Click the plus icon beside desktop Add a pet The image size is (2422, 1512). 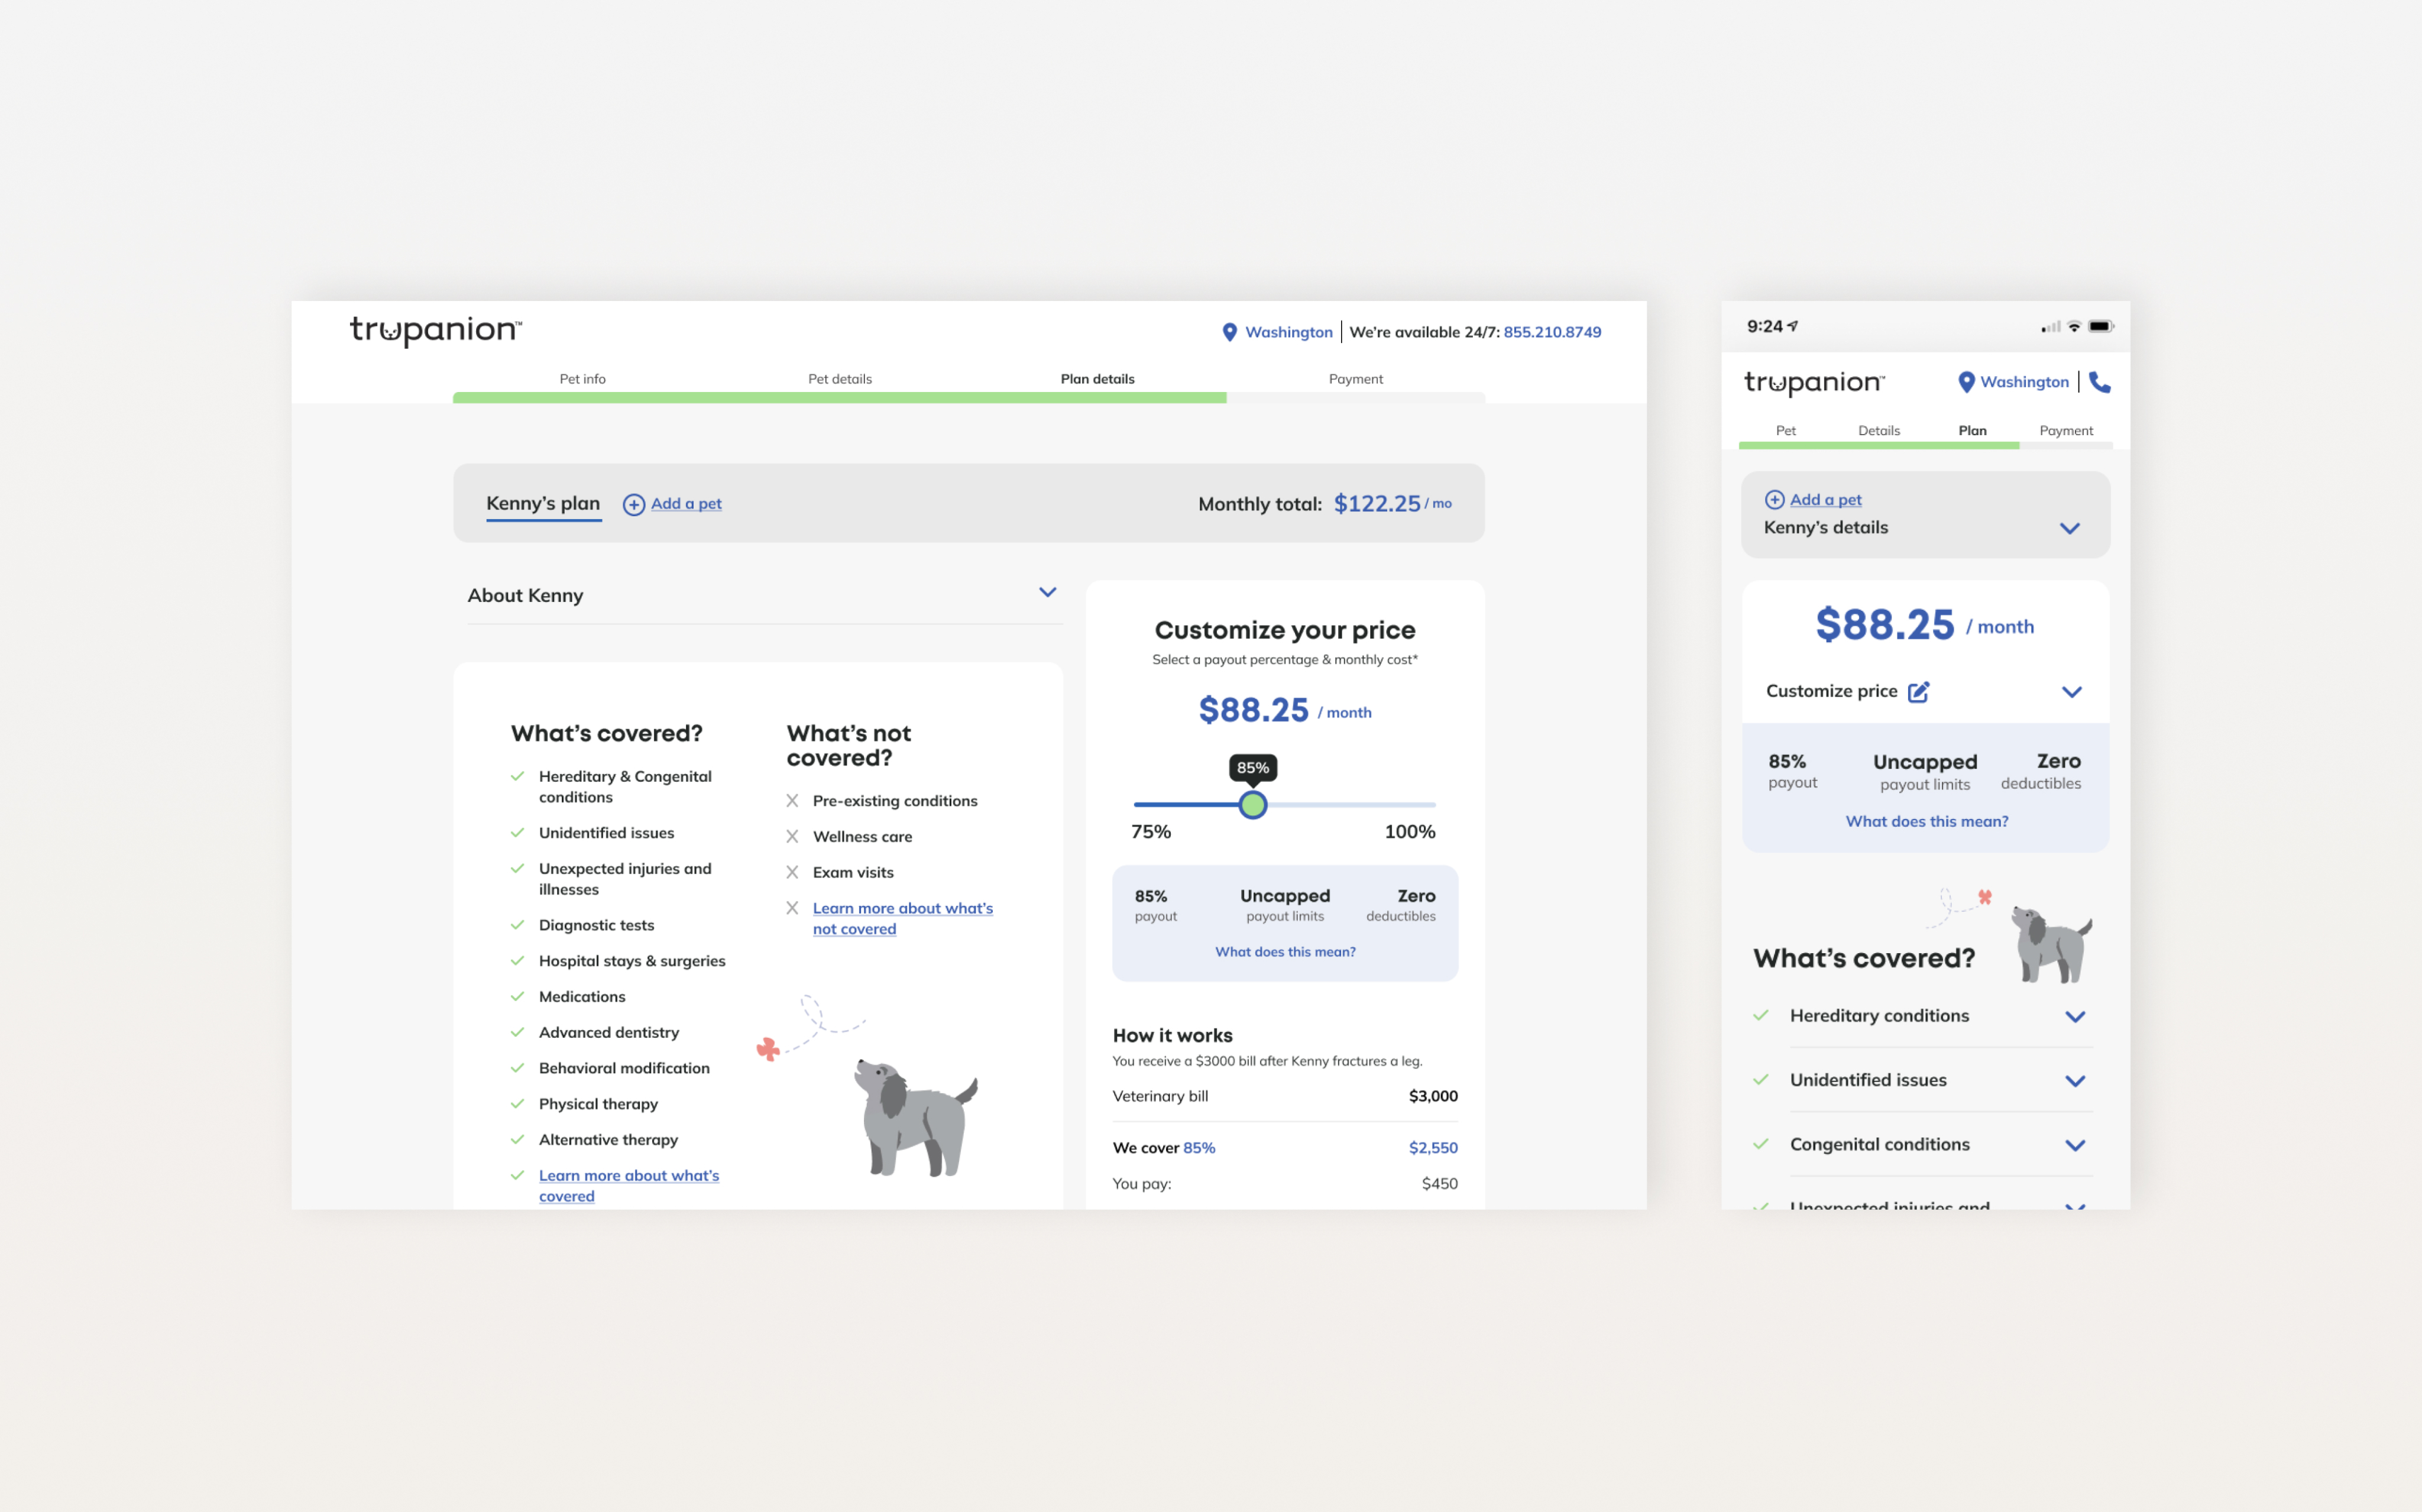pyautogui.click(x=634, y=504)
